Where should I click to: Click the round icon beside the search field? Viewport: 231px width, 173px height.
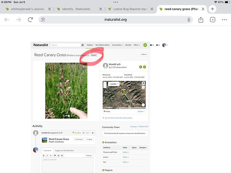click(x=83, y=45)
